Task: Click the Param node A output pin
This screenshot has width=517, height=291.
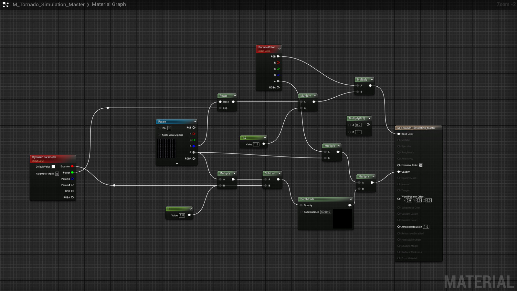Action: click(x=194, y=152)
